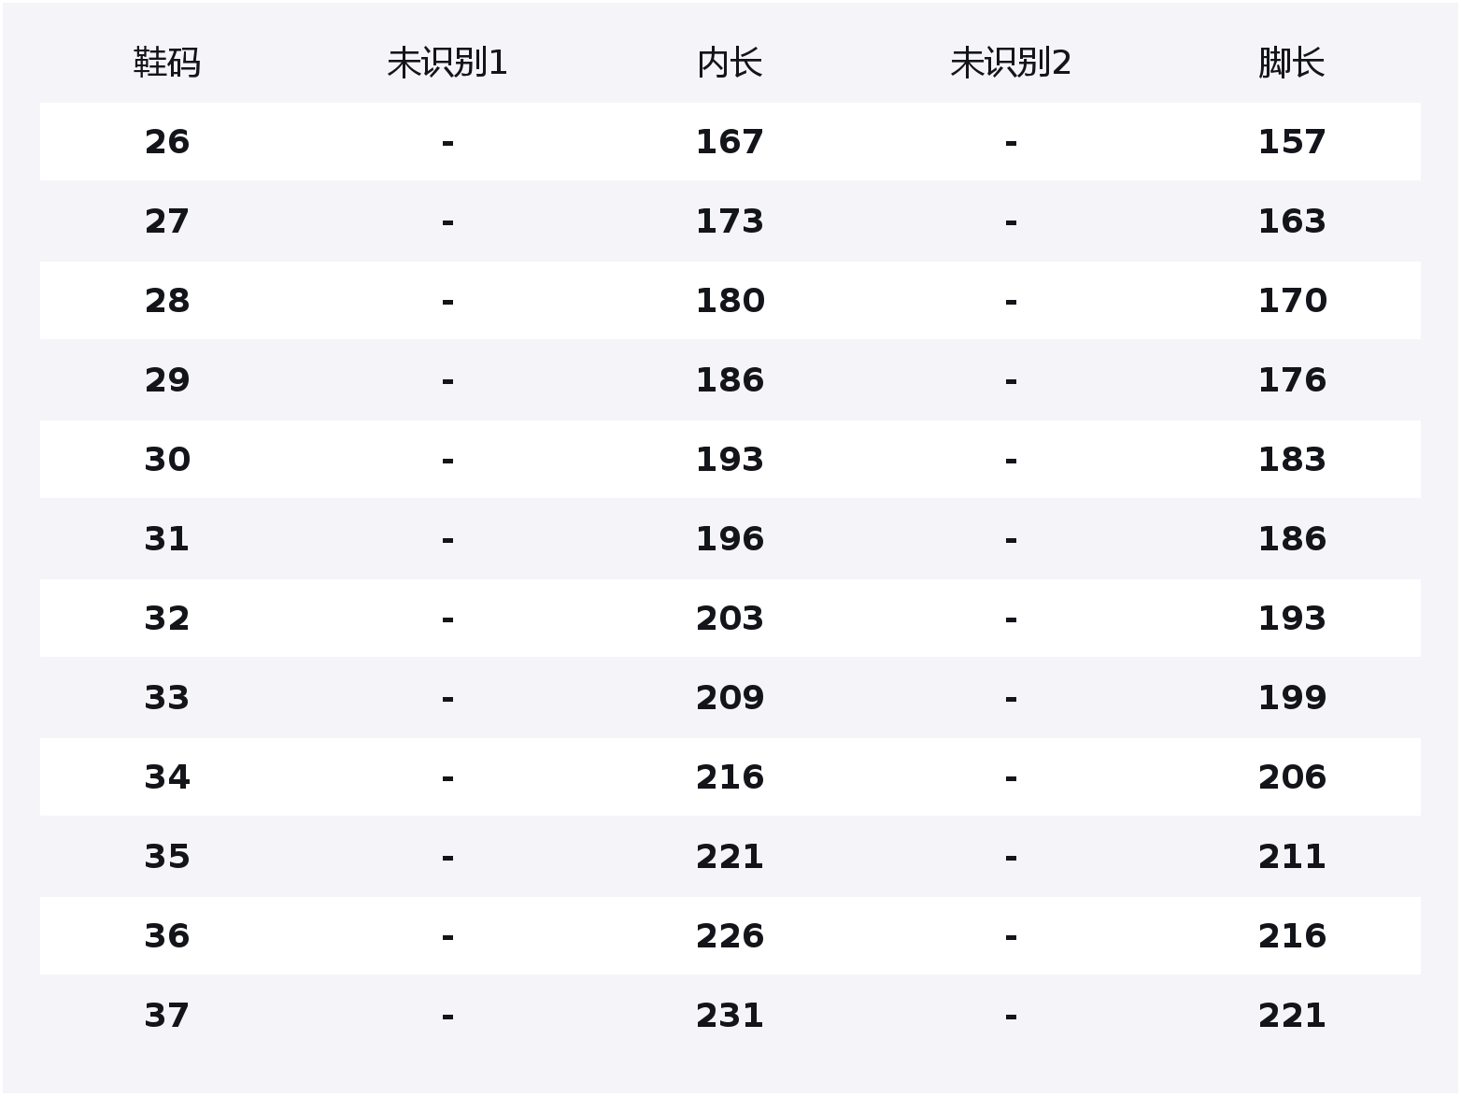
Task: Select foot length value 199
Action: pyautogui.click(x=1292, y=698)
